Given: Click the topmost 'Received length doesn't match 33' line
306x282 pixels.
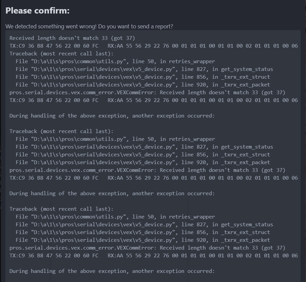Looking at the screenshot, I should (x=72, y=38).
